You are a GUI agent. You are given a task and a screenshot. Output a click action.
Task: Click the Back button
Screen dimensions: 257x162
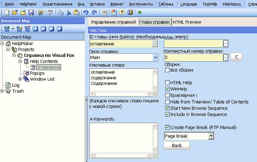[x=177, y=145]
